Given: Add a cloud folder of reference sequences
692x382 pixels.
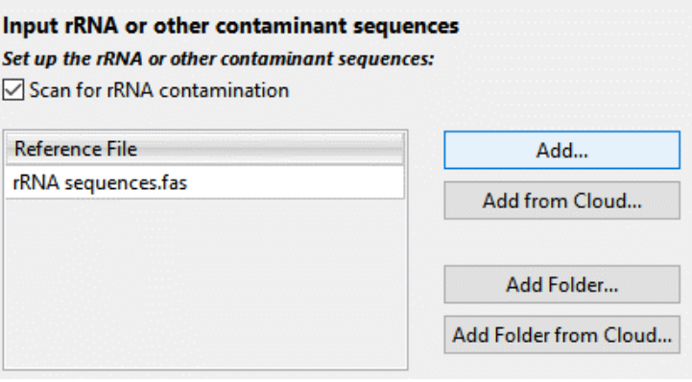Looking at the screenshot, I should click(561, 335).
